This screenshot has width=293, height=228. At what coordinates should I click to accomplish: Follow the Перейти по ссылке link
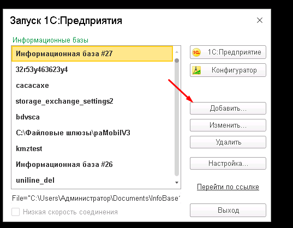pyautogui.click(x=228, y=187)
